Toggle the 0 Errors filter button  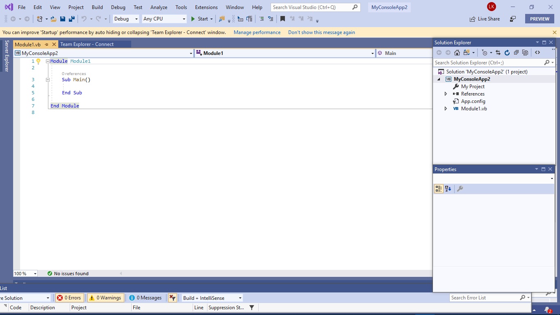coord(69,298)
